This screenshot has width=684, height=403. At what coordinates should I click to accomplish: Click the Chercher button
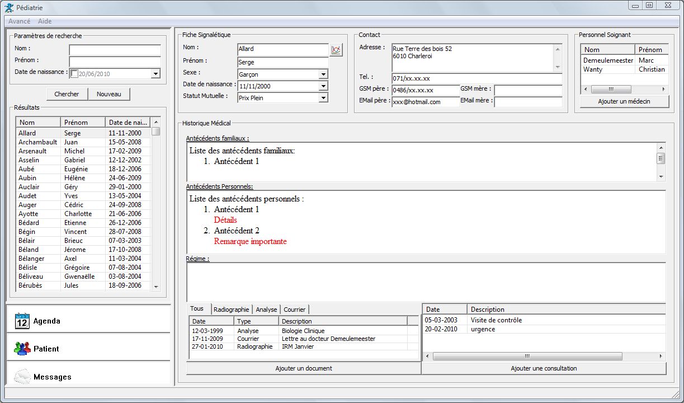[67, 94]
